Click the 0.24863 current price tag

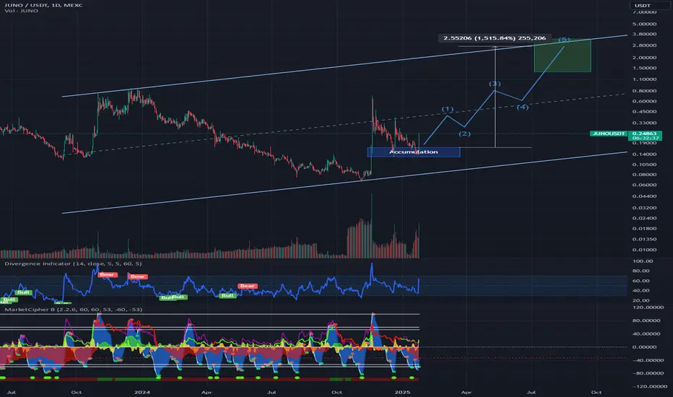click(645, 134)
